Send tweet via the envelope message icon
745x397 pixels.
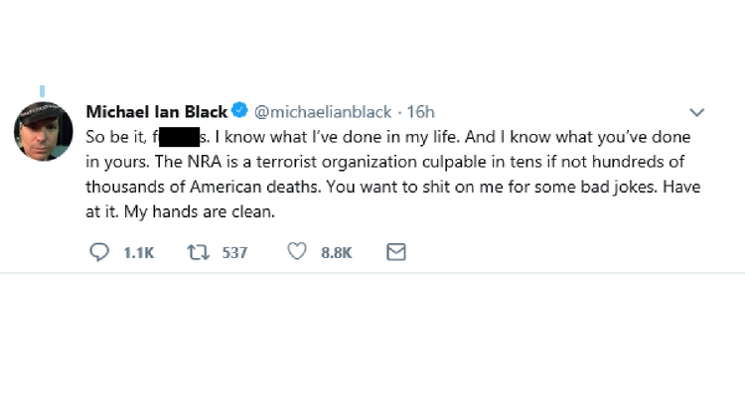[395, 252]
